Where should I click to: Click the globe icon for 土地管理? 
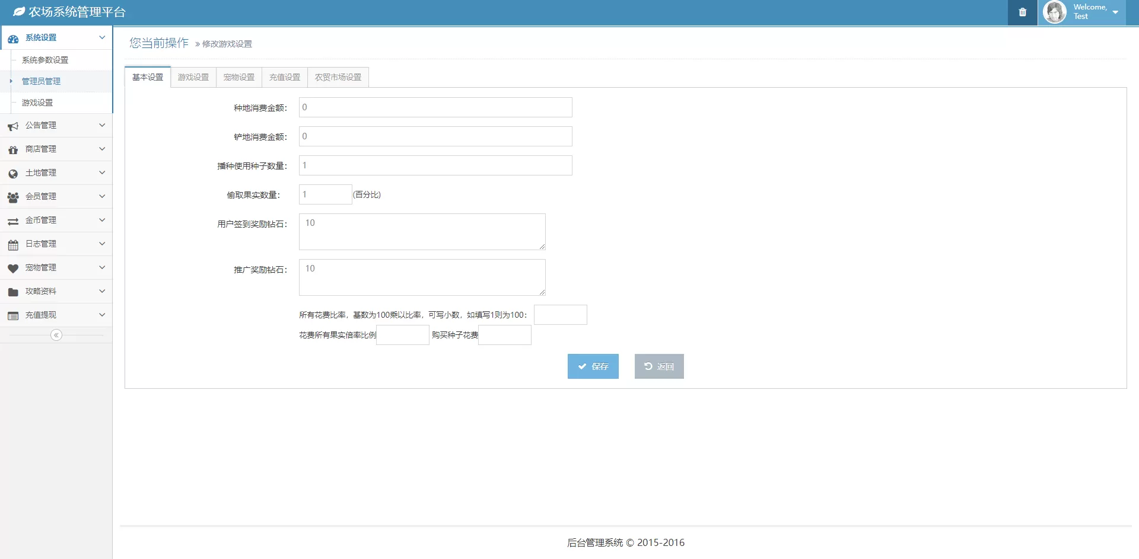[x=13, y=174]
